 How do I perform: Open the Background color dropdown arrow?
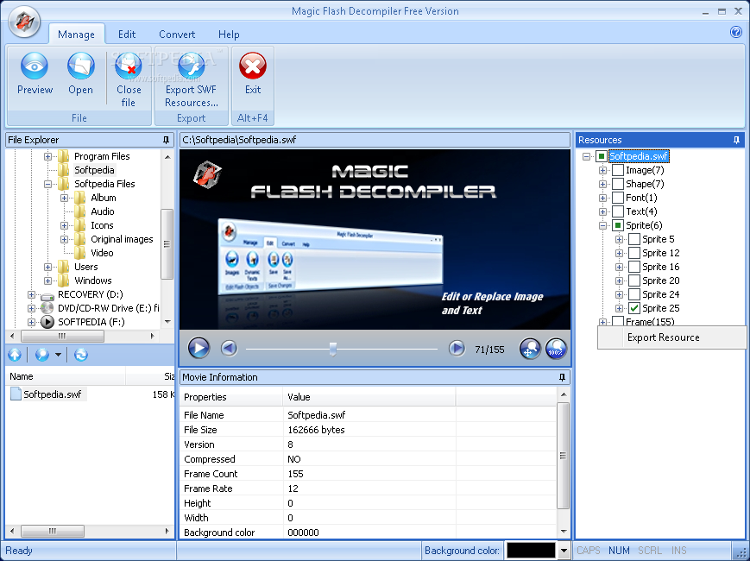pyautogui.click(x=564, y=551)
